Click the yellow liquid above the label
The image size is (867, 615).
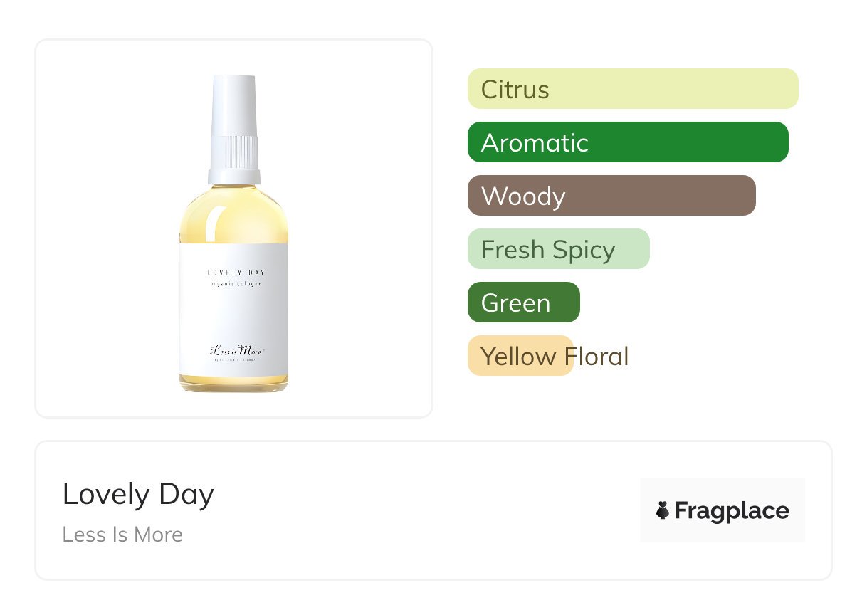(233, 215)
